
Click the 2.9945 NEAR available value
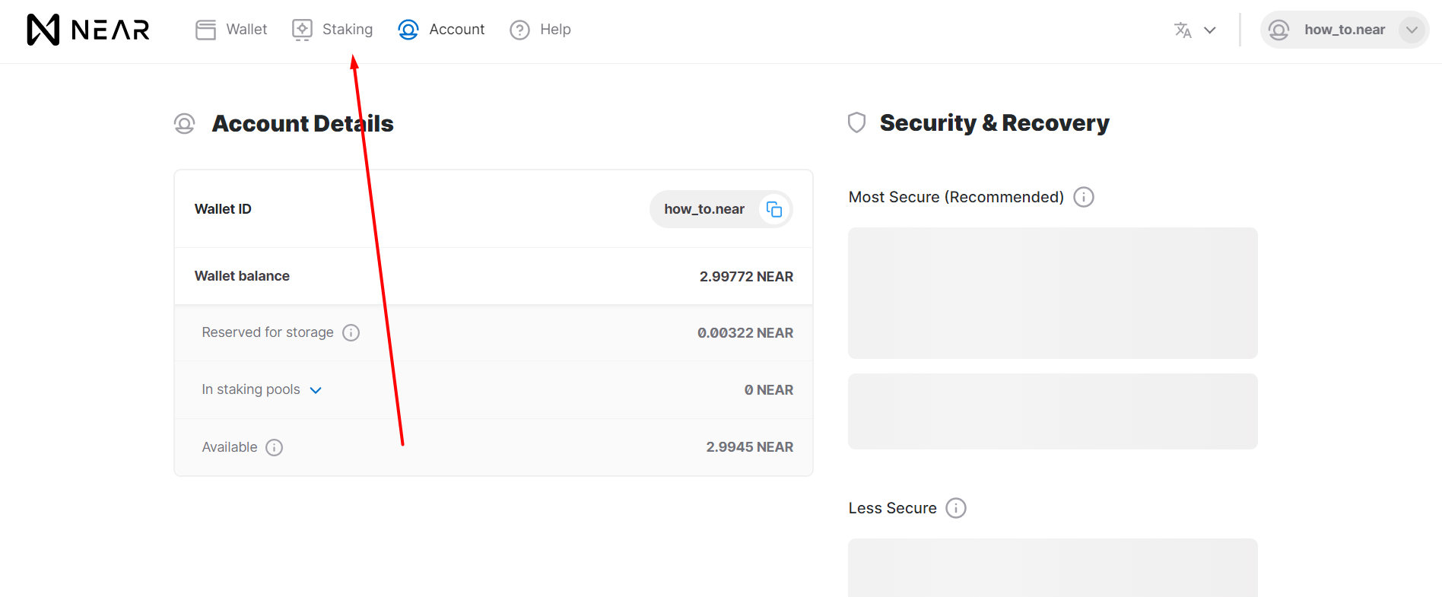point(749,447)
